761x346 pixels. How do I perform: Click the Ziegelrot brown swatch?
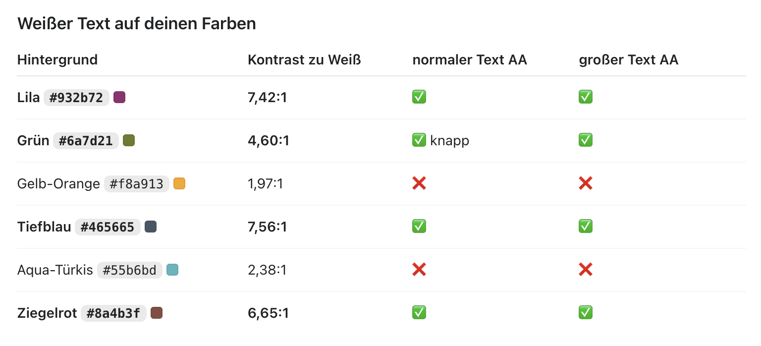coord(157,313)
